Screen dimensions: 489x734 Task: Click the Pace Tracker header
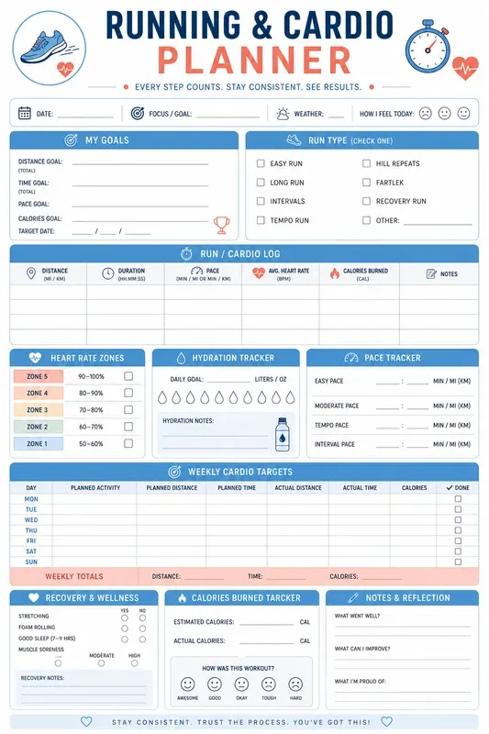click(x=393, y=358)
